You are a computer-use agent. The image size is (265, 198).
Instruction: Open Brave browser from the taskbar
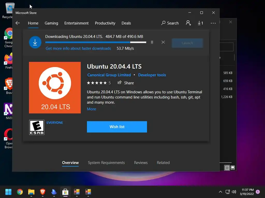click(43, 192)
